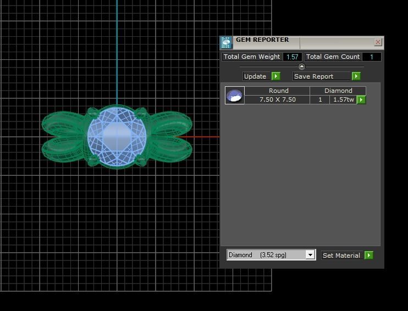Open the Diamond material dropdown
This screenshot has height=311, width=408.
click(310, 255)
